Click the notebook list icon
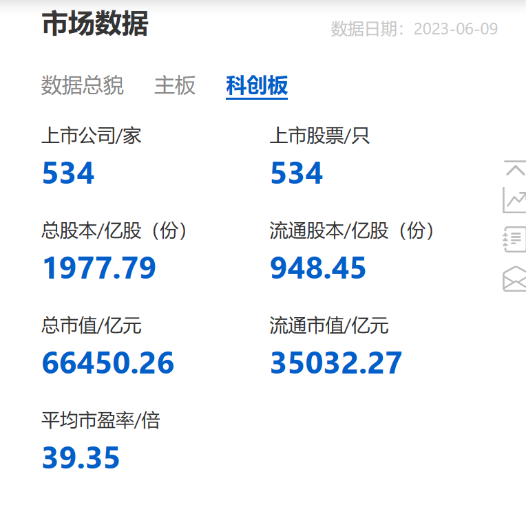 click(x=515, y=239)
